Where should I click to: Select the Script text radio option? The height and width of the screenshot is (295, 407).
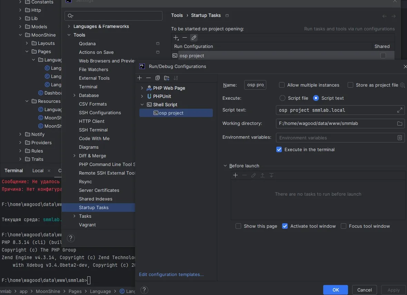click(x=316, y=98)
